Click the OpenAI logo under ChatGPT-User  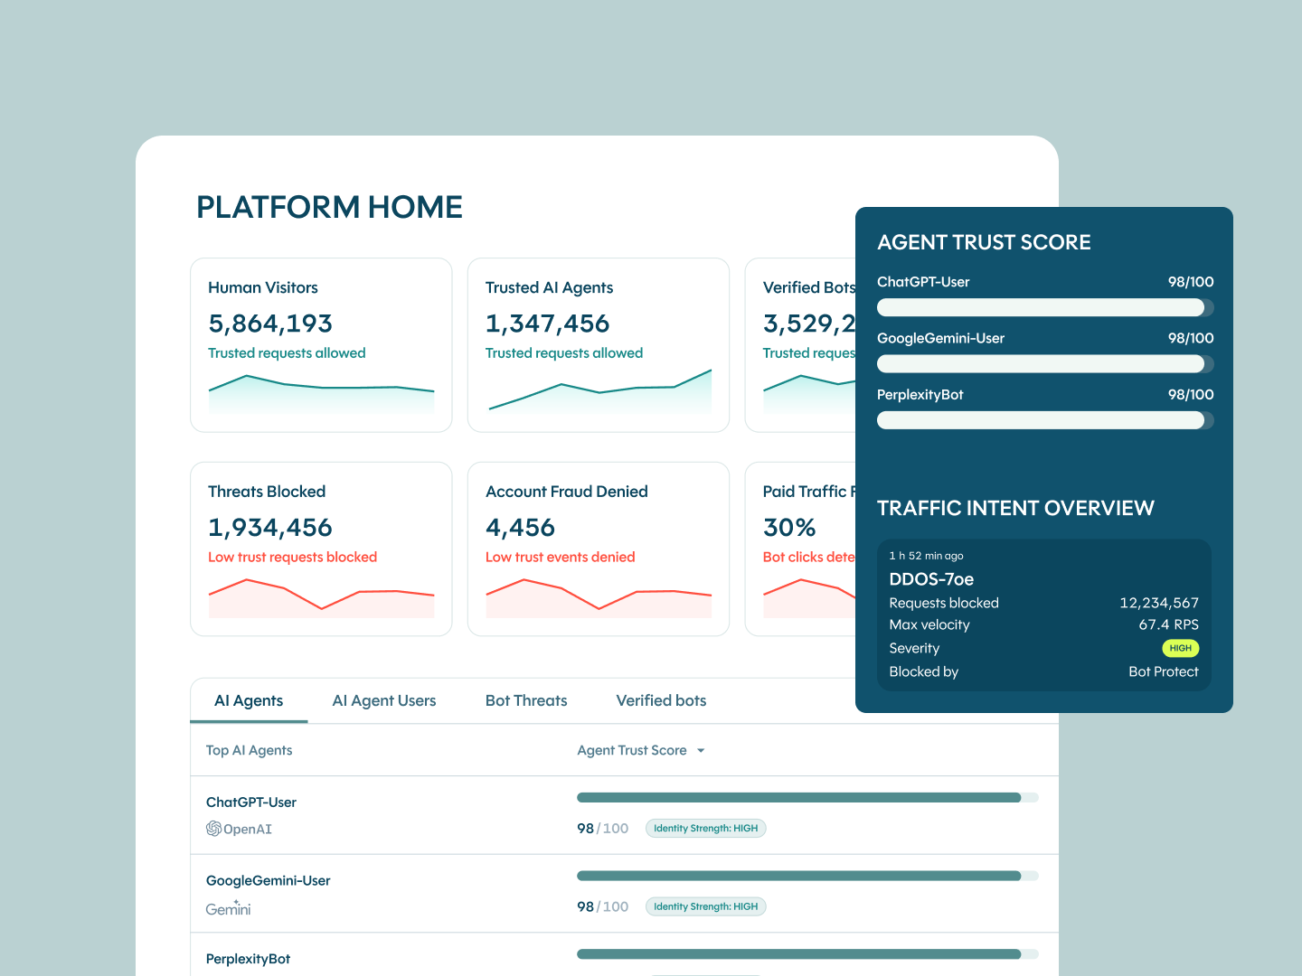(x=239, y=829)
